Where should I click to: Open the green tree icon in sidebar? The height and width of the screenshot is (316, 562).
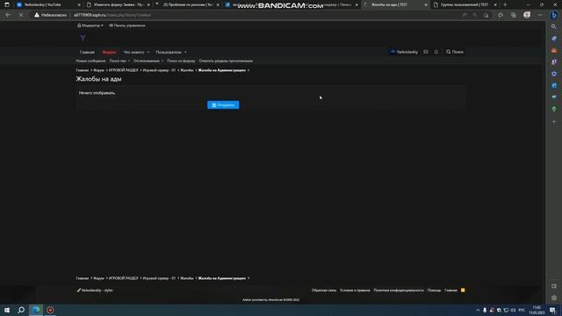point(554,109)
